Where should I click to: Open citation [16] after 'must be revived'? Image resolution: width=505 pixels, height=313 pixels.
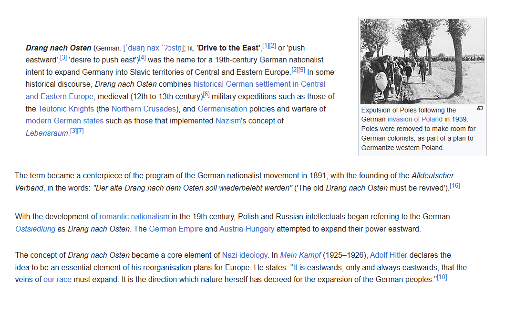pyautogui.click(x=455, y=186)
